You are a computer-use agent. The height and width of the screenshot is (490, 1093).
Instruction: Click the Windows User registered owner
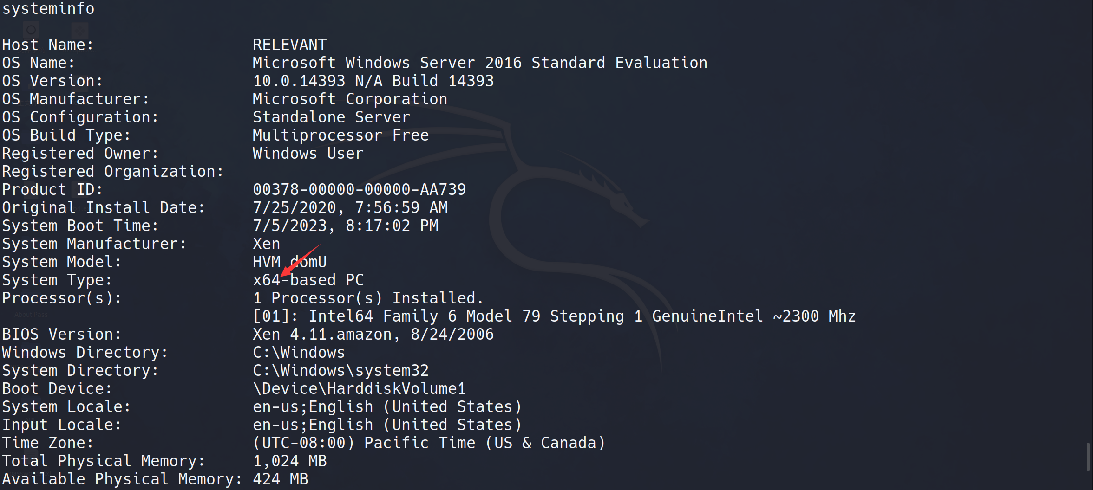(x=308, y=153)
